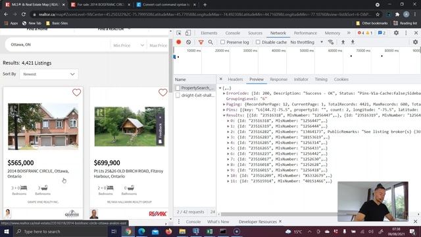Open Excel from the taskbar
This screenshot has width=421, height=237.
(209, 231)
